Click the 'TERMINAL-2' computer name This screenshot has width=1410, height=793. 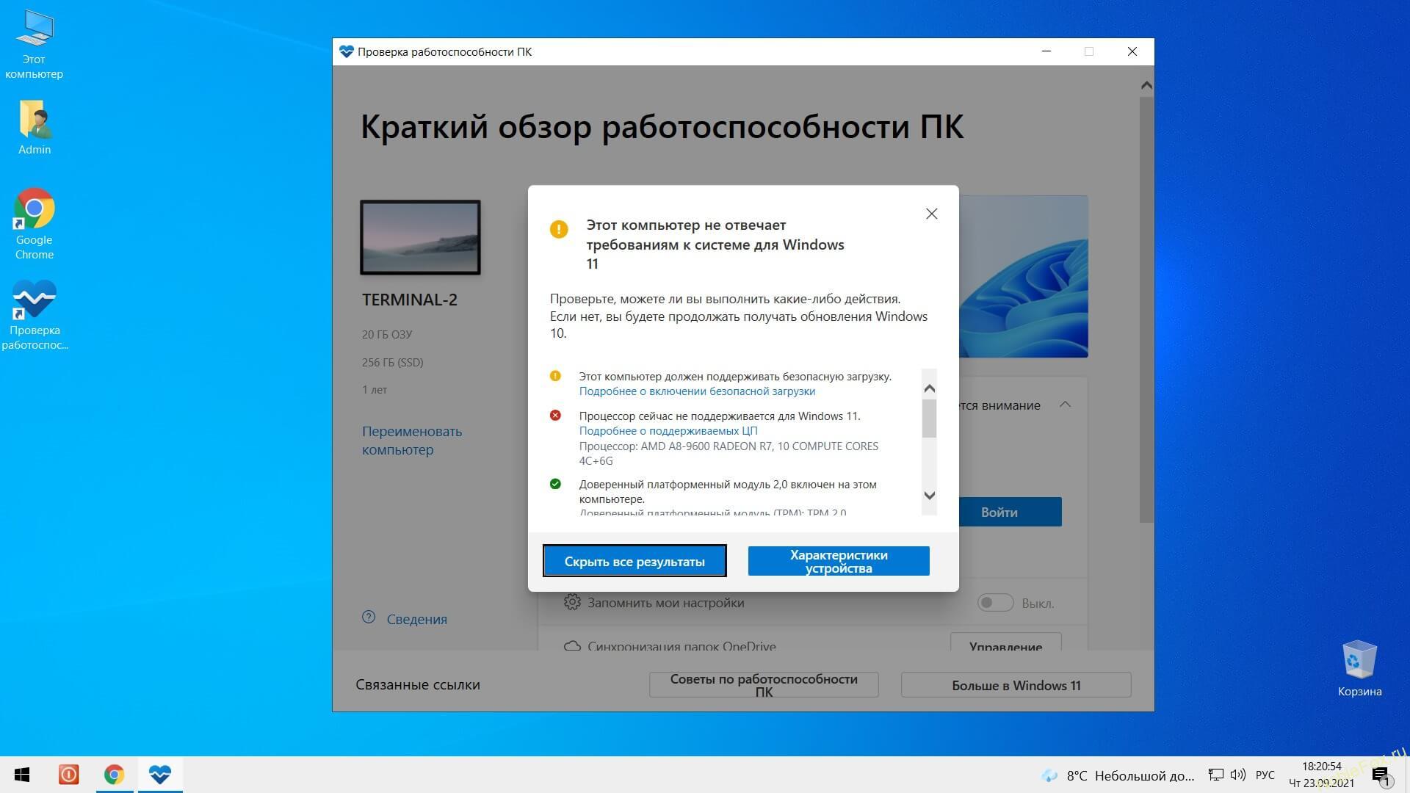click(x=409, y=300)
